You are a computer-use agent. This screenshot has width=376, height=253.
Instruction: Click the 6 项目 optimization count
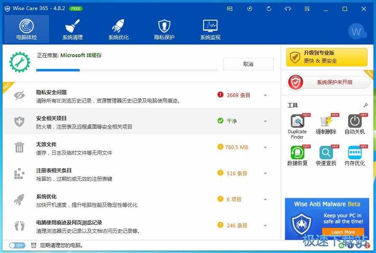pyautogui.click(x=234, y=200)
